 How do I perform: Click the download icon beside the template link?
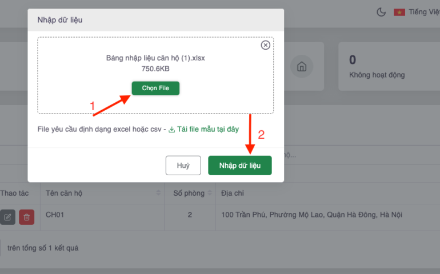[171, 130]
